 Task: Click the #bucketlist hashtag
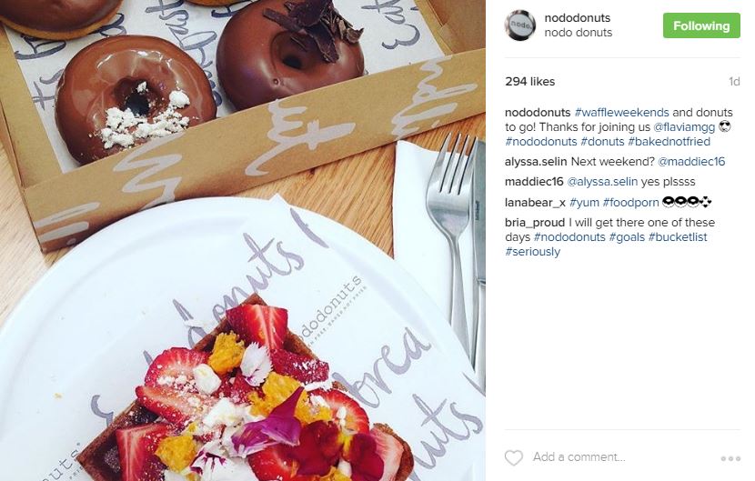point(678,237)
